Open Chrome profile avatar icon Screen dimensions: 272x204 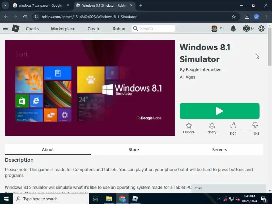tap(257, 17)
